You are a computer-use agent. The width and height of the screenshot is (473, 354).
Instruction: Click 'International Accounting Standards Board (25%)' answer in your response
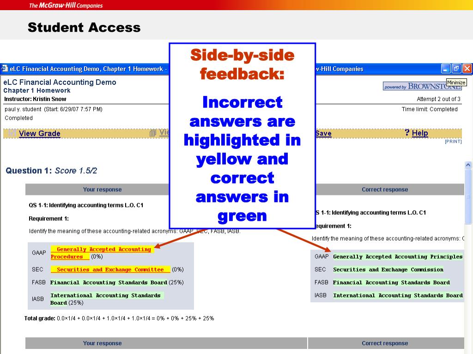pyautogui.click(x=107, y=299)
